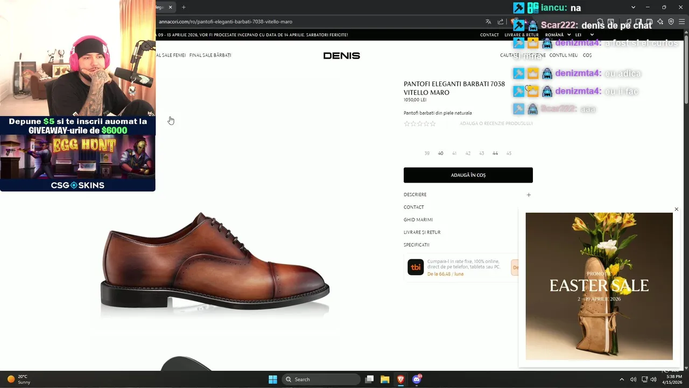Click the network display tray icon
The height and width of the screenshot is (388, 689).
tap(644, 379)
